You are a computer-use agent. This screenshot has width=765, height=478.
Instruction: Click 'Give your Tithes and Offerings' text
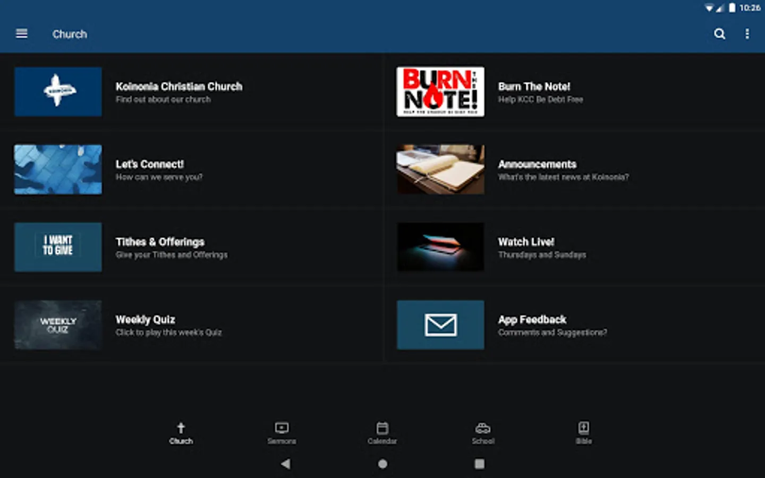pyautogui.click(x=172, y=255)
